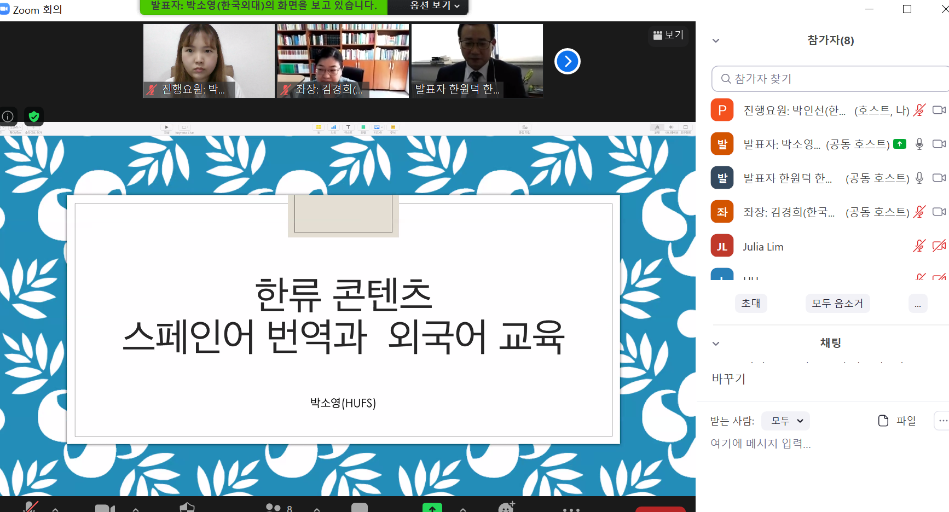Toggle the camera in bottom meeting toolbar
The width and height of the screenshot is (949, 512).
(x=105, y=508)
